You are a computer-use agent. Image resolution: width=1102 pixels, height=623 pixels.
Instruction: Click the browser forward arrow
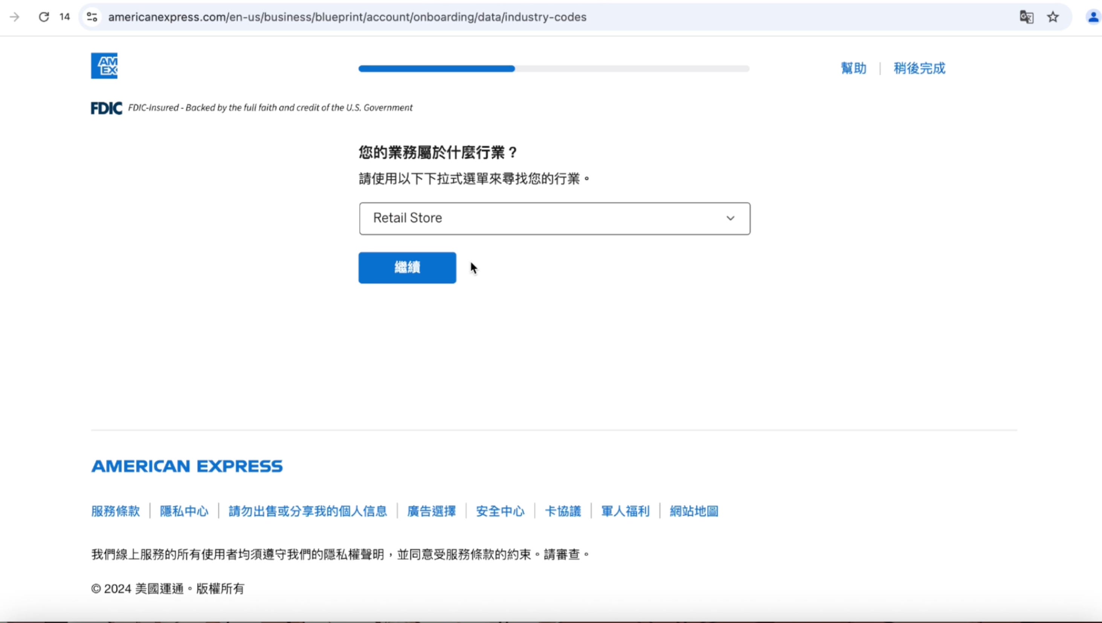pyautogui.click(x=15, y=17)
